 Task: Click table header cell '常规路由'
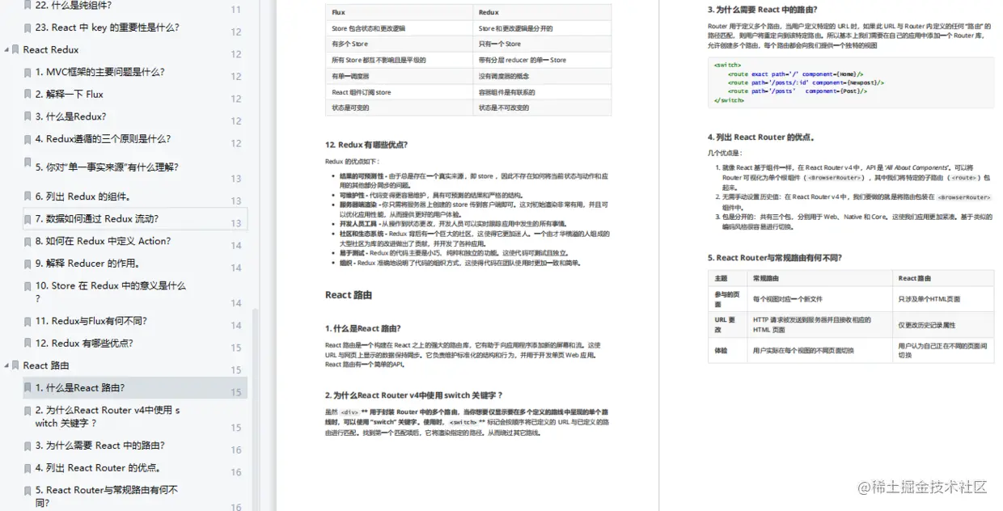(821, 278)
